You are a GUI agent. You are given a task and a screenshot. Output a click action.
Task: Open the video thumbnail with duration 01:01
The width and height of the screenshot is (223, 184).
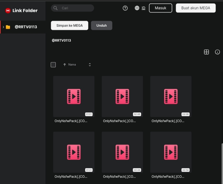(74, 97)
